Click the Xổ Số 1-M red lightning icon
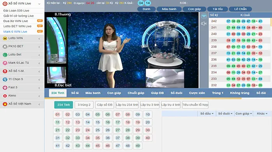Screen dimensions: 272x152 point(5,71)
